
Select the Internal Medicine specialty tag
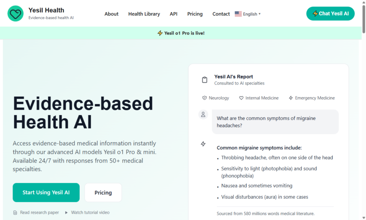(259, 98)
